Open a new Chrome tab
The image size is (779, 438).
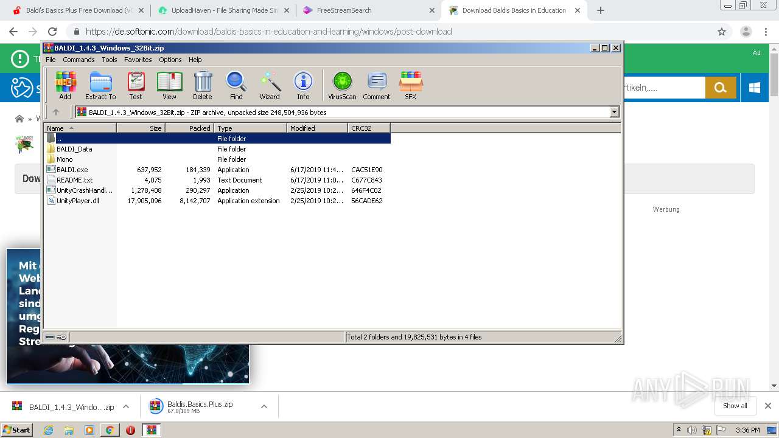[x=601, y=10]
